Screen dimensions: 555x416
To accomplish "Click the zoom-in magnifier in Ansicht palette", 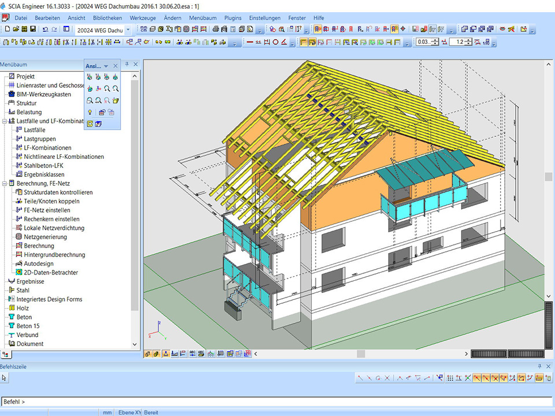I will tap(108, 88).
